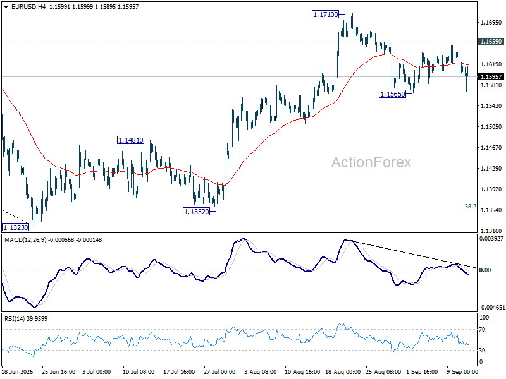Select the 1.14810 price label
Image resolution: width=506 pixels, height=379 pixels.
click(130, 140)
